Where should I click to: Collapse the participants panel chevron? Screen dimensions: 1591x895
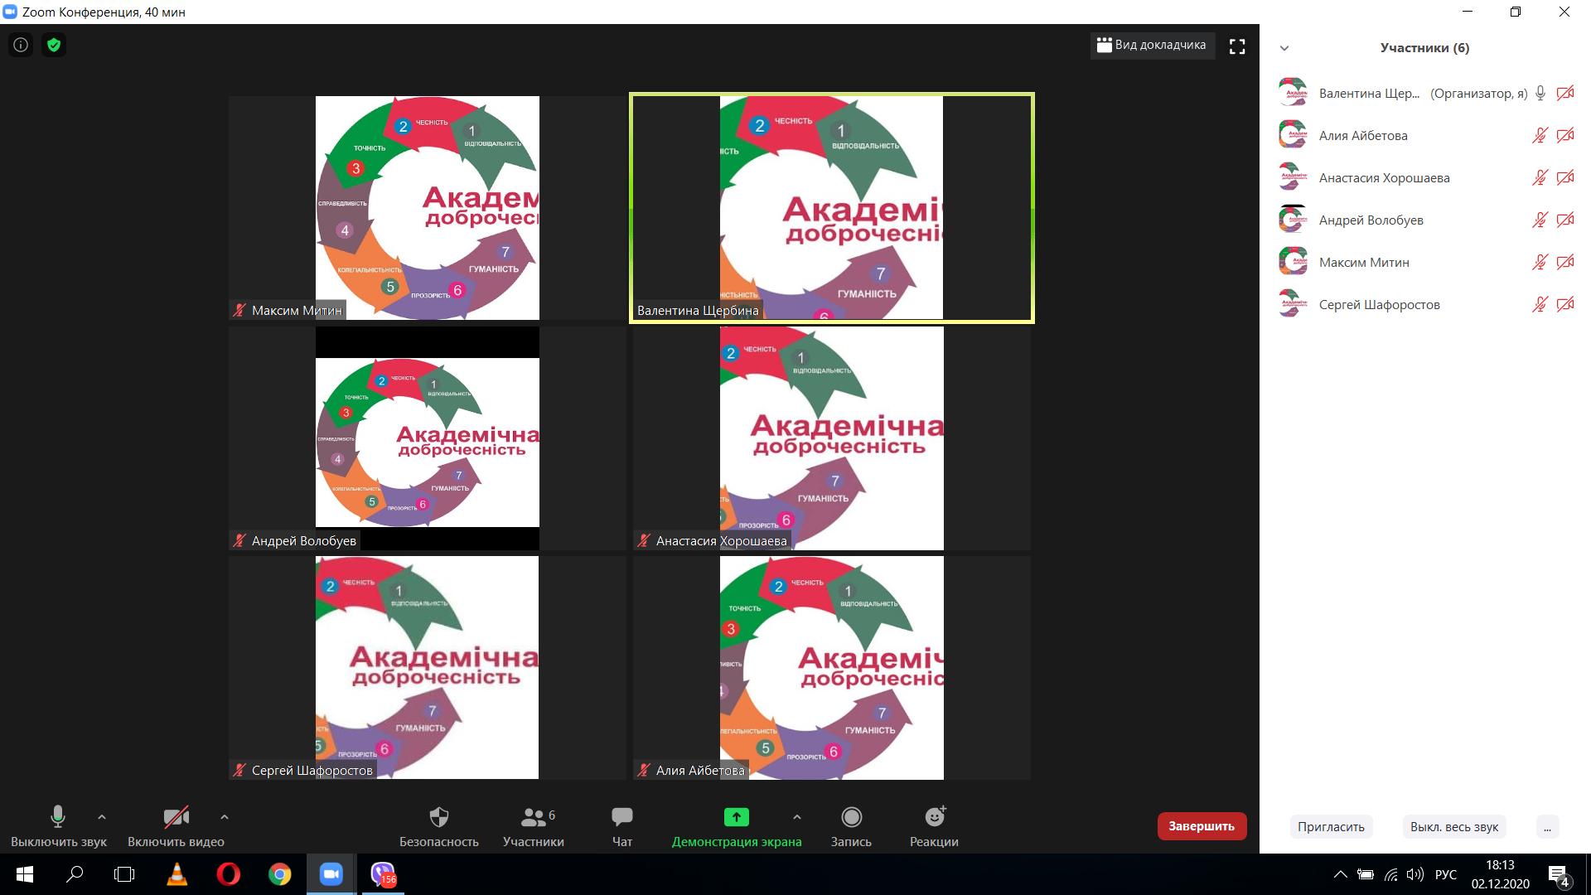(x=1284, y=48)
